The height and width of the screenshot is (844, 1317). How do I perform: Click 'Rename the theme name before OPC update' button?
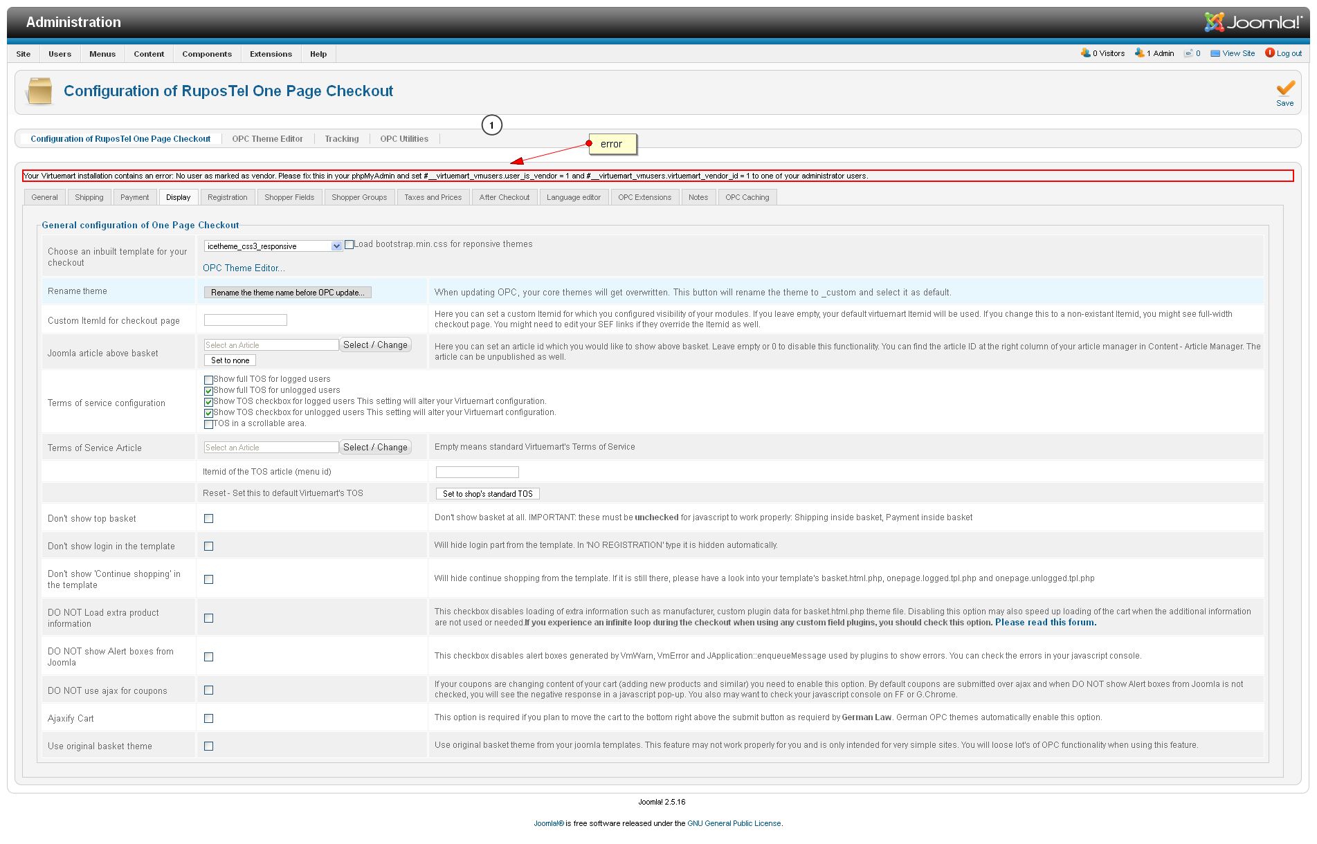pos(287,293)
